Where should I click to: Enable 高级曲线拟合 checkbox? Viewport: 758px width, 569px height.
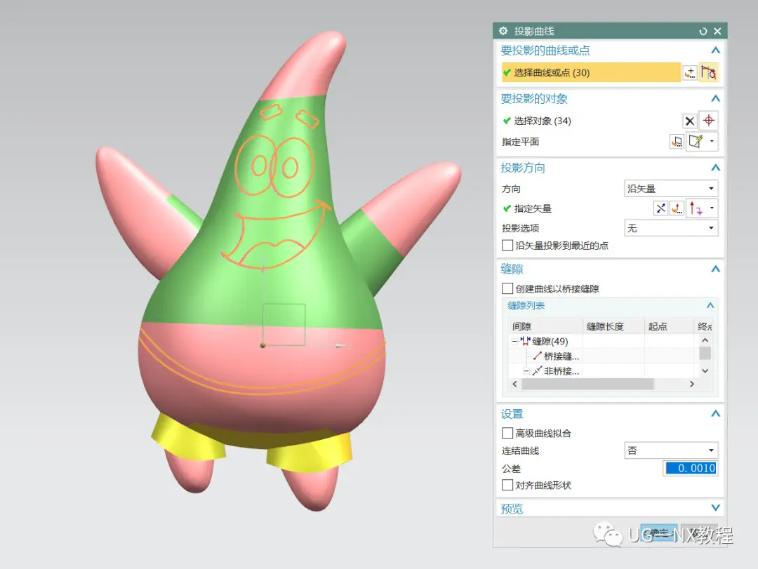point(507,433)
